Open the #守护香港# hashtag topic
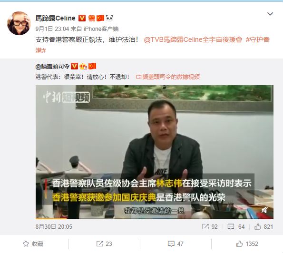Screen dimensions: 283x253 click(x=153, y=45)
